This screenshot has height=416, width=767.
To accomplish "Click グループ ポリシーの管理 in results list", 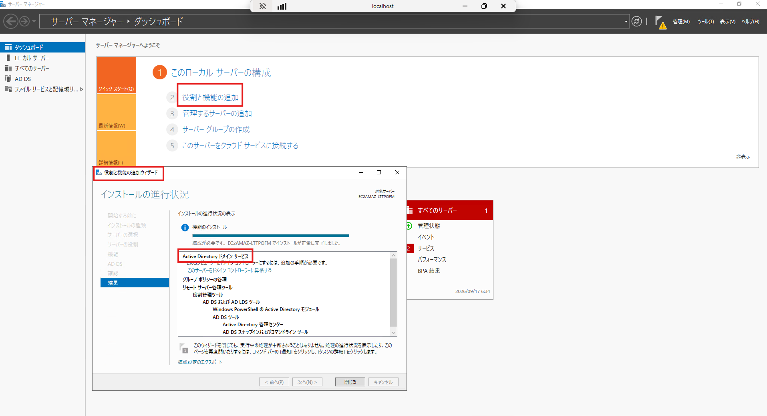I will tap(205, 279).
